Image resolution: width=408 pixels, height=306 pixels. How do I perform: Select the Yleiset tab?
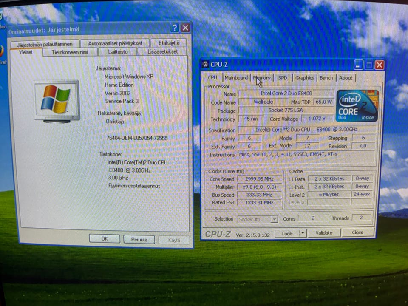click(25, 52)
